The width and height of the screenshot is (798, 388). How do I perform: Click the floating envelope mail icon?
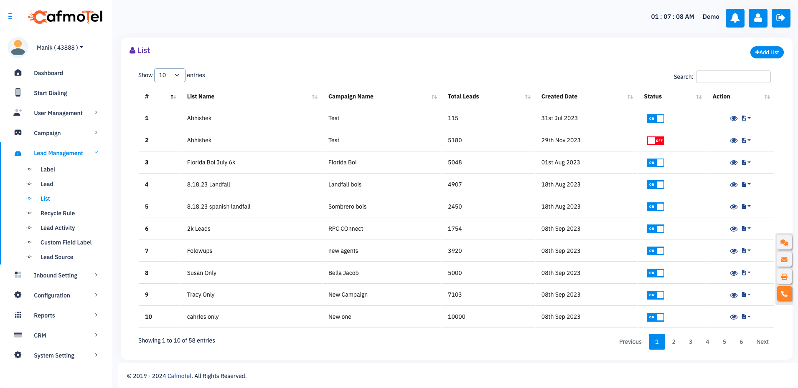point(784,260)
